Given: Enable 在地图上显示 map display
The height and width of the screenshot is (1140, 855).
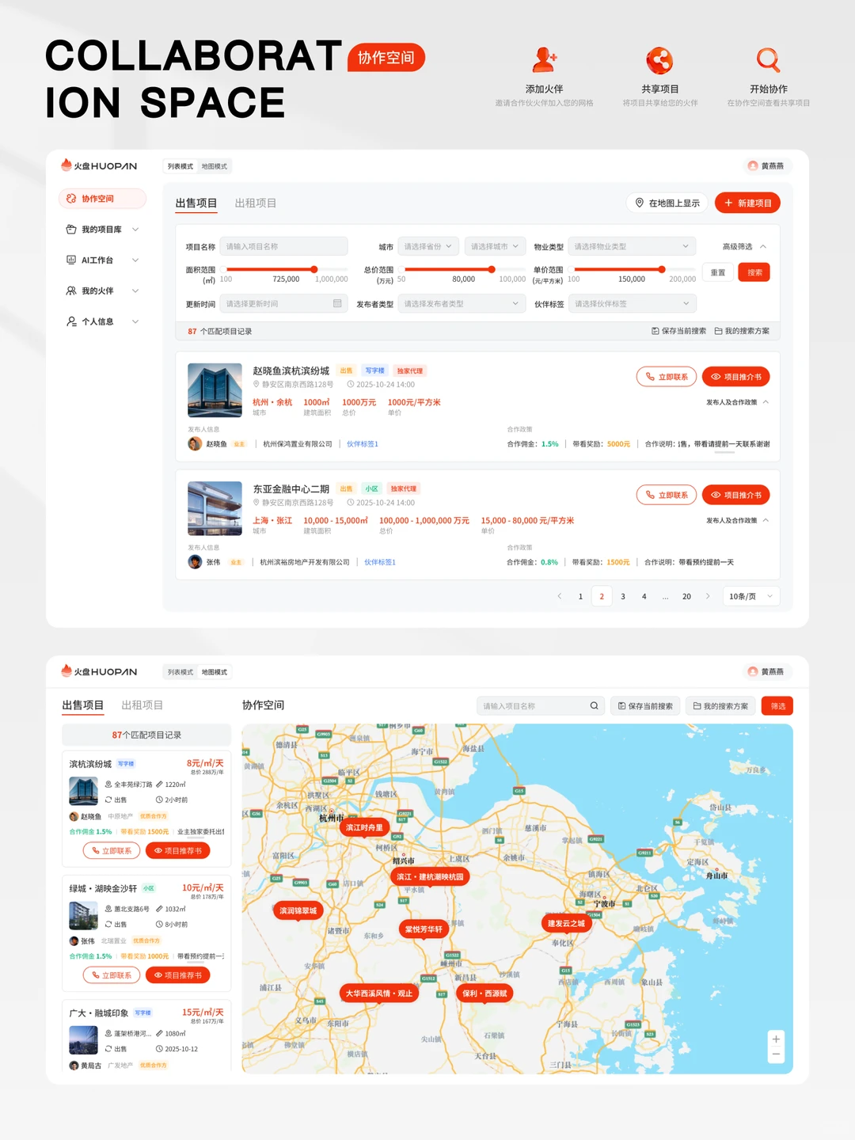Looking at the screenshot, I should (x=666, y=203).
